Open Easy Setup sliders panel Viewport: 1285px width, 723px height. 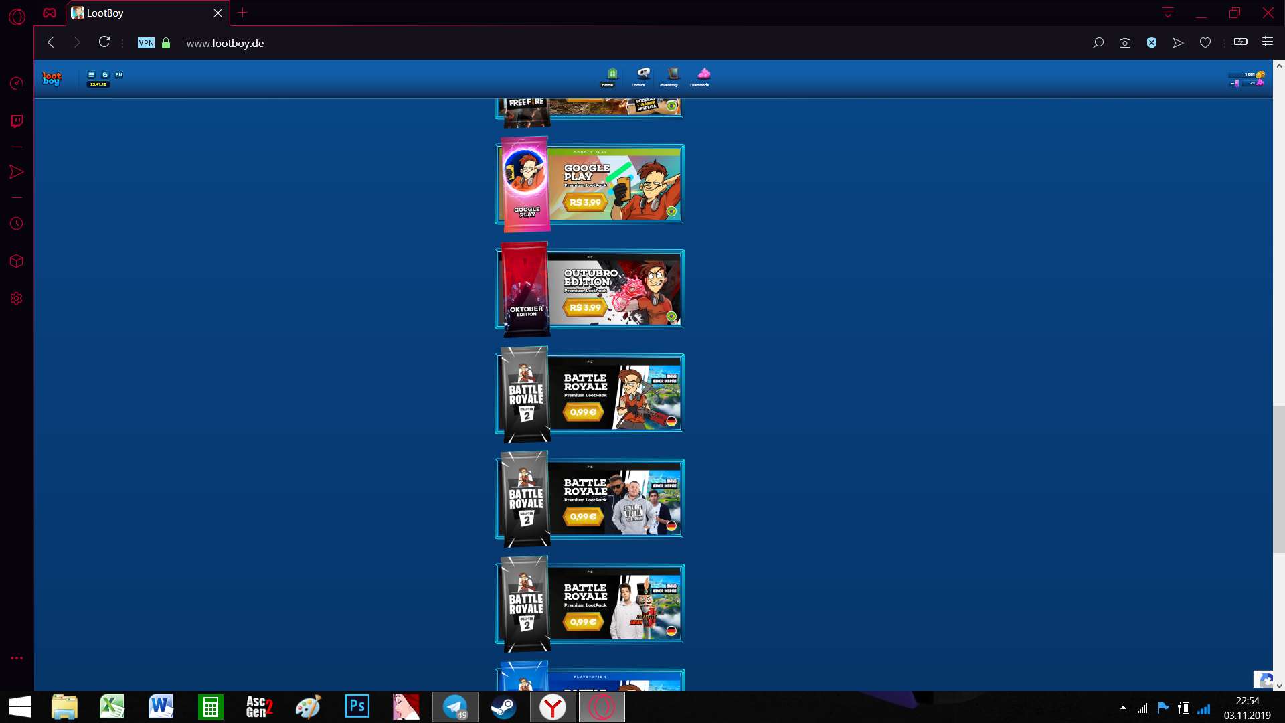pyautogui.click(x=1268, y=42)
